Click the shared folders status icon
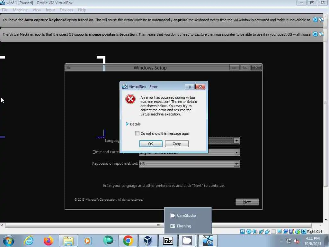Viewport: 329px width, 247px height. pos(273,232)
